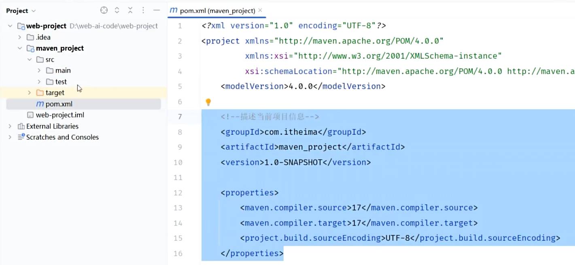Screen dimensions: 575x265
Task: Click maven_project artifactId value in editor
Action: click(311, 147)
